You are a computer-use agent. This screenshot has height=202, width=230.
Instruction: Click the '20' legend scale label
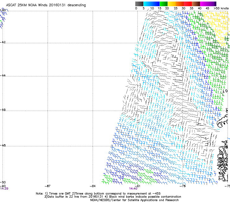point(167,8)
